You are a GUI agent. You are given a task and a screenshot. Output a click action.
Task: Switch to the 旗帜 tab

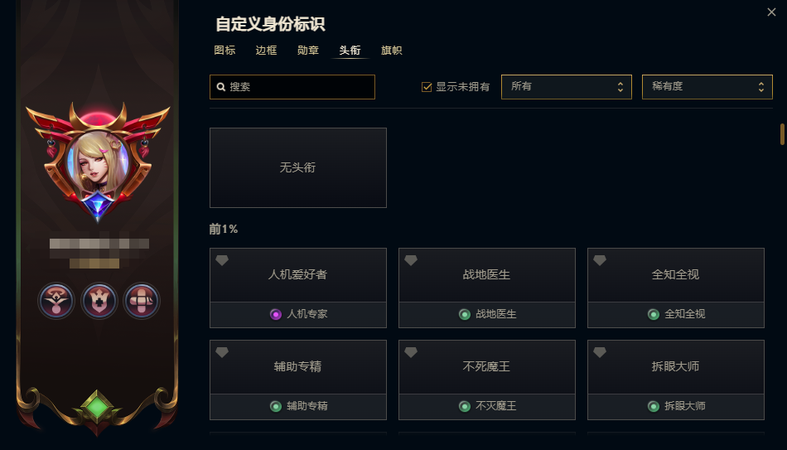click(392, 51)
